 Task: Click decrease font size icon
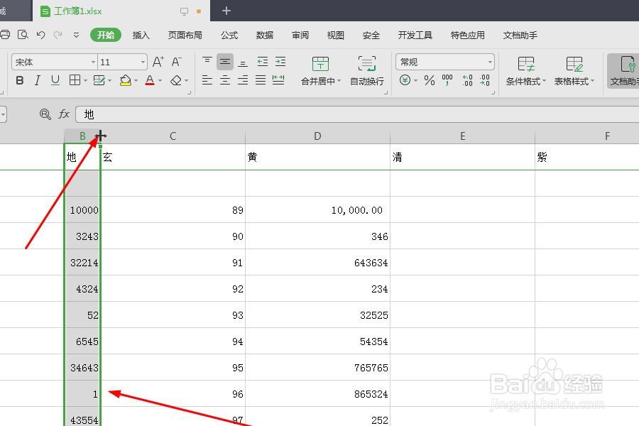tap(177, 62)
